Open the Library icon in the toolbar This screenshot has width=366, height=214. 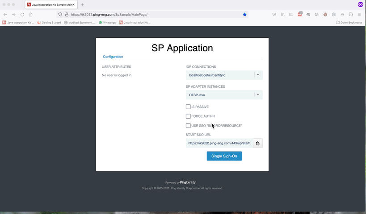283,14
